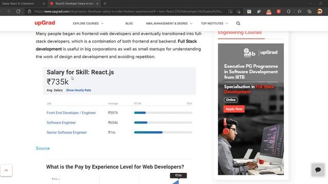328x184 pixels.
Task: Click the Senior Software Engineer salary bar
Action: tap(163, 132)
